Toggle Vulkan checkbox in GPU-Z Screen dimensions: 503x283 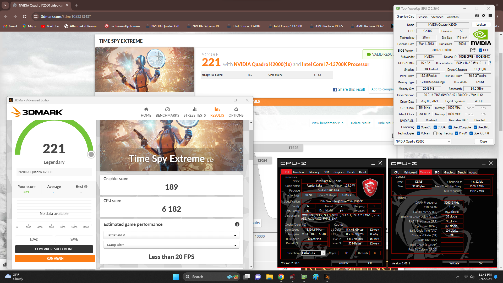click(x=419, y=133)
